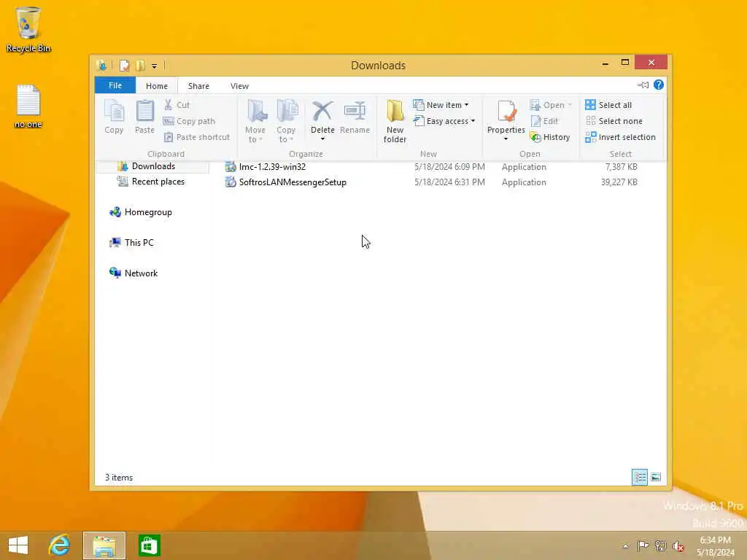Click the Properties quick access toolbar icon

pyautogui.click(x=124, y=65)
